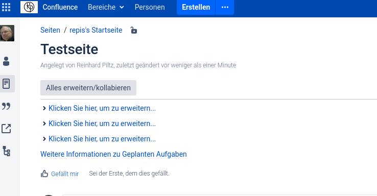The height and width of the screenshot is (196, 377).
Task: Open the Personen menu item
Action: tap(150, 7)
